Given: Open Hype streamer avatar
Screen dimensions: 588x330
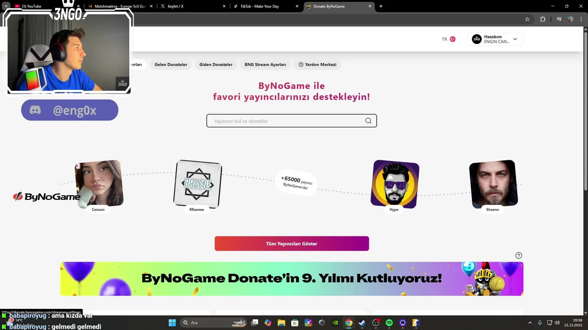Looking at the screenshot, I should tap(395, 184).
